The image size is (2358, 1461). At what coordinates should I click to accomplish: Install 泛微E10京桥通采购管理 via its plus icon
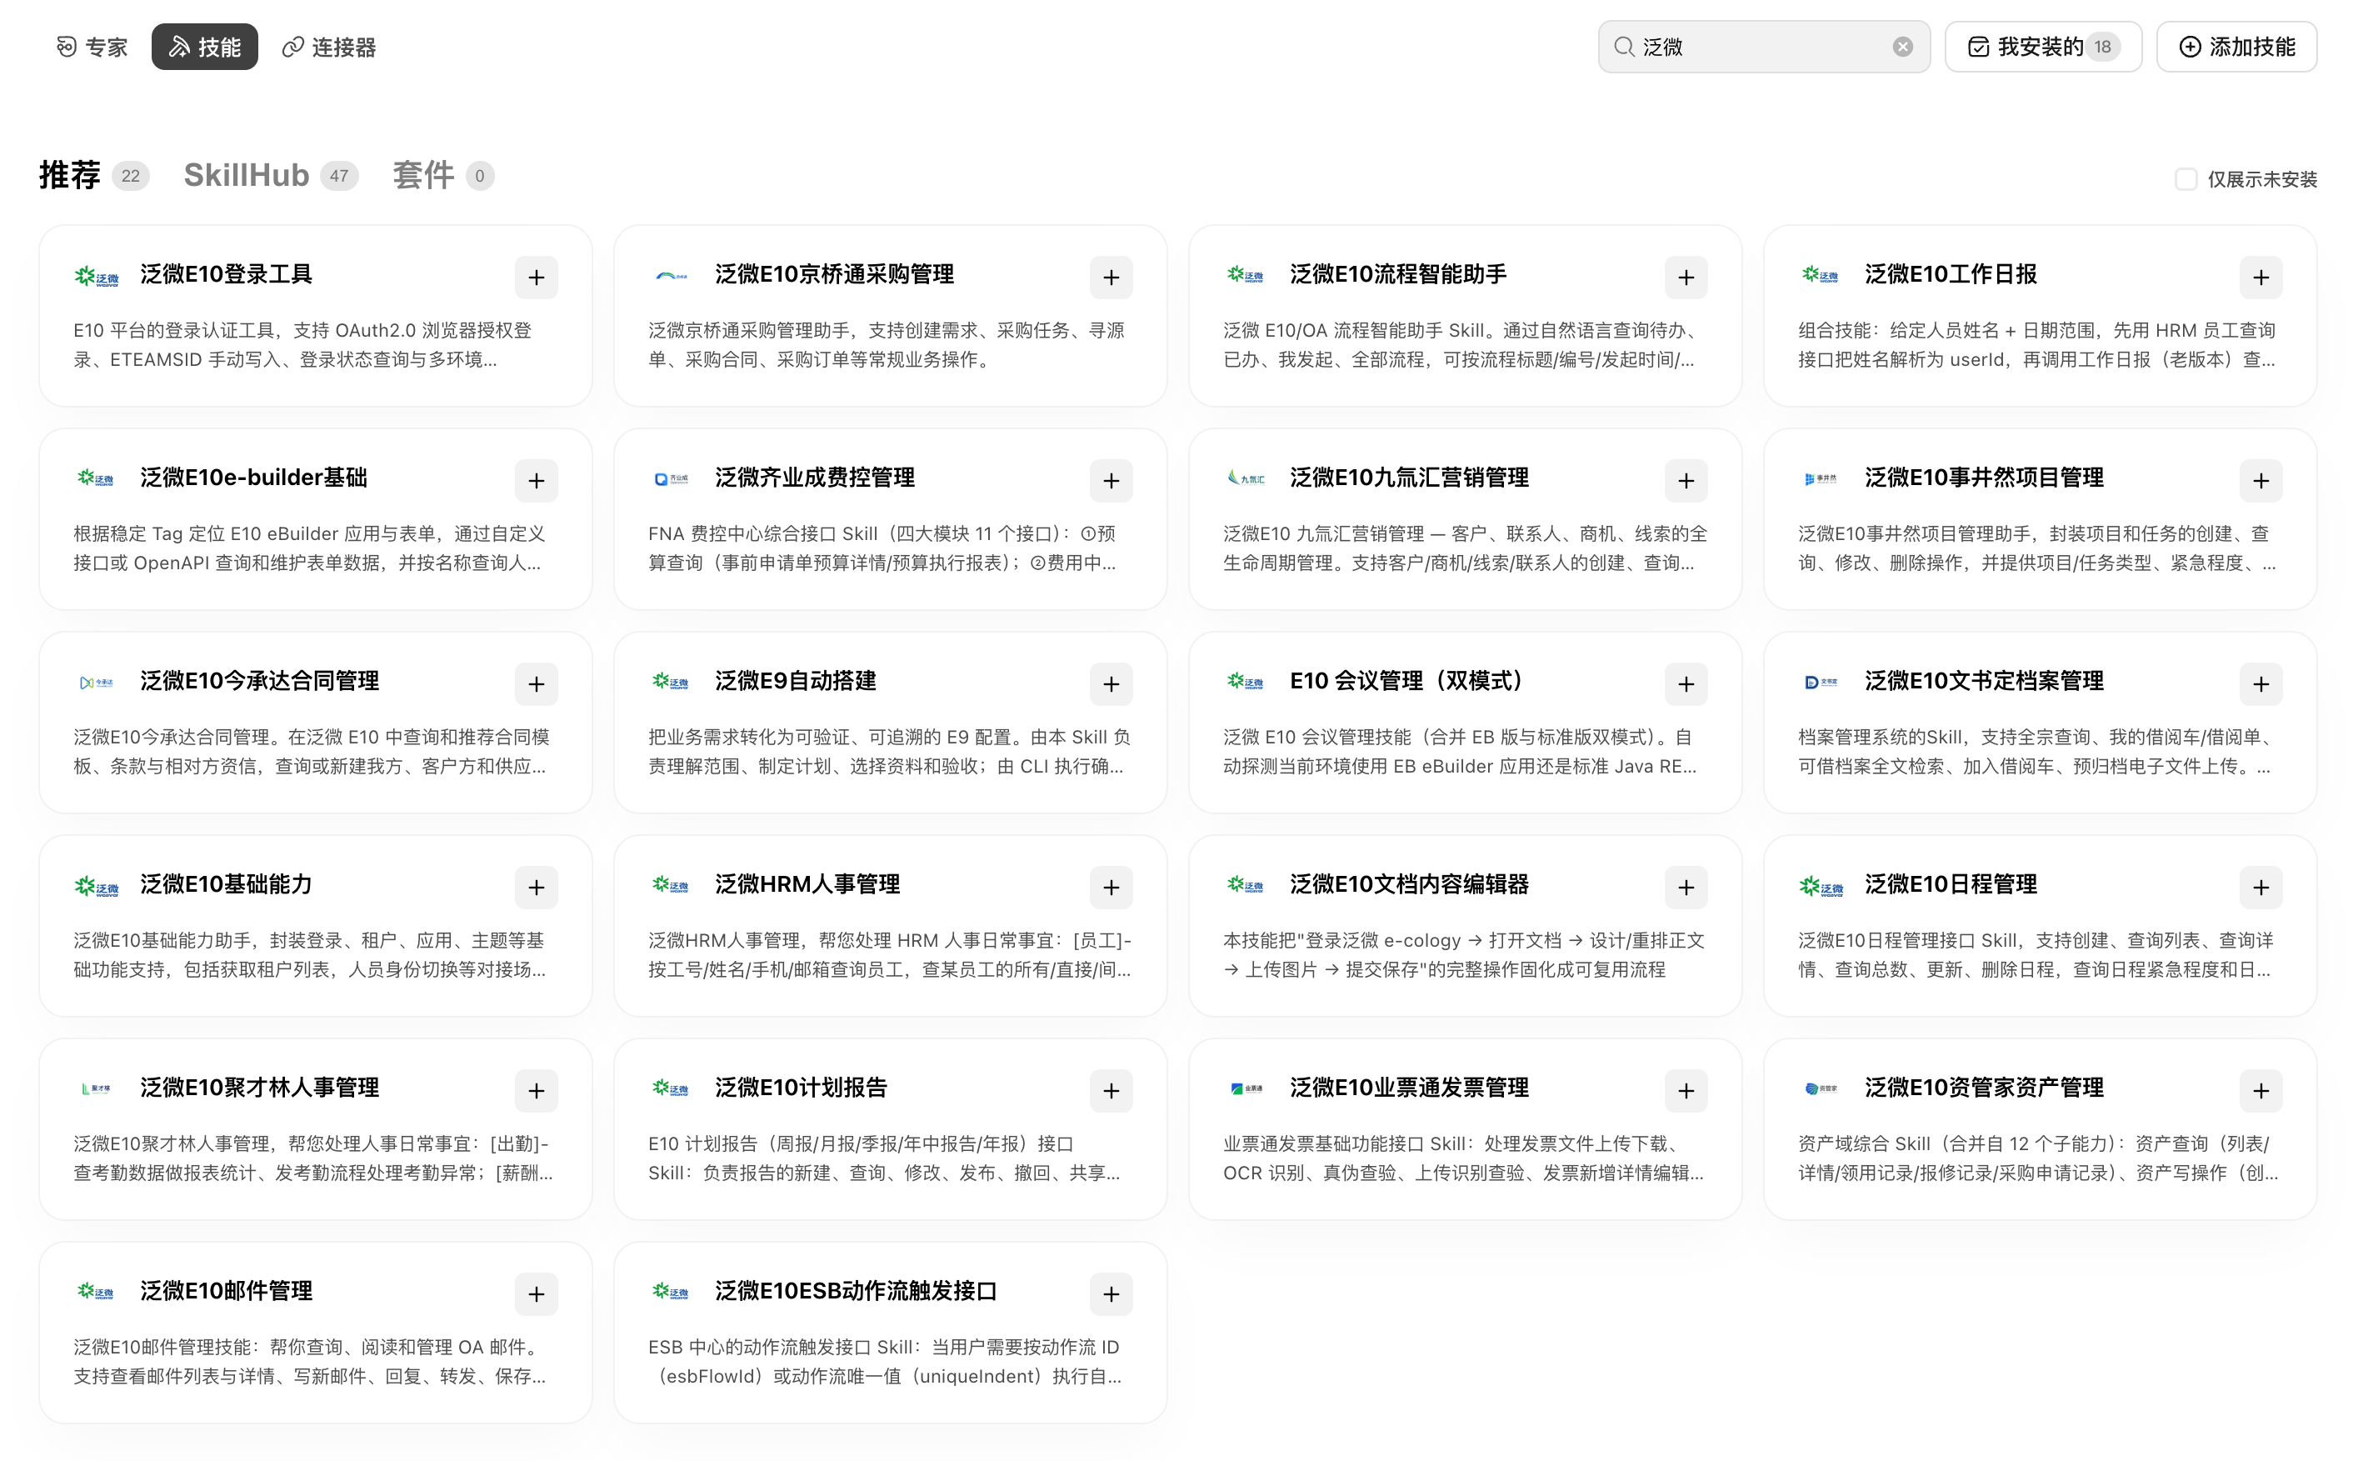[x=1111, y=278]
